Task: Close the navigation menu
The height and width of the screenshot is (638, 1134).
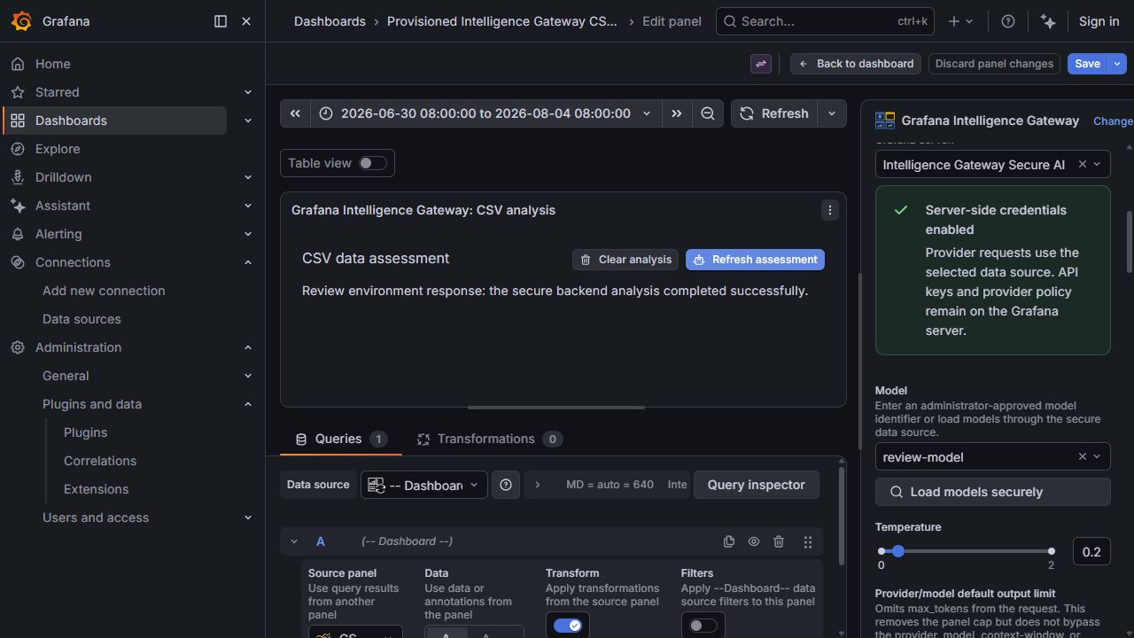Action: click(x=246, y=21)
